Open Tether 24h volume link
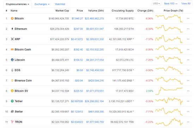Screen dimensions: 194x128 tap(94, 101)
